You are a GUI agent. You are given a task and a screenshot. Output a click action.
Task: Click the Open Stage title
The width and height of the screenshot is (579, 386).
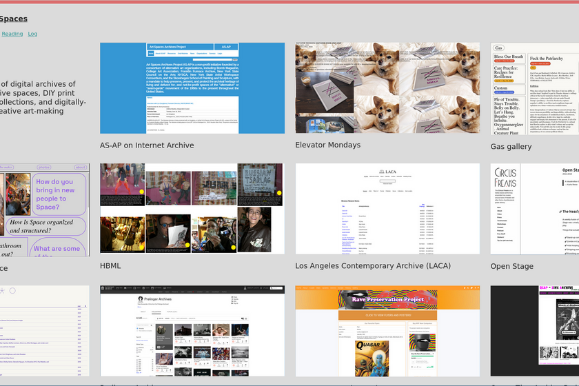click(511, 266)
